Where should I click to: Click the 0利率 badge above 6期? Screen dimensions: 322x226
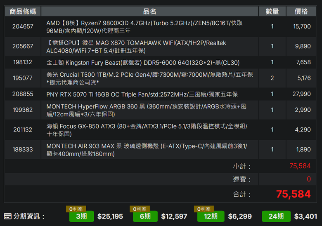(x=140, y=209)
